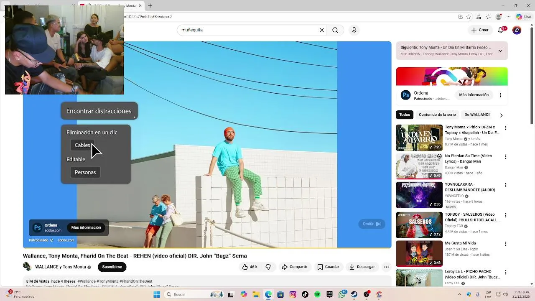The image size is (535, 301).
Task: Click the yellow ad progress bar
Action: tap(207, 248)
